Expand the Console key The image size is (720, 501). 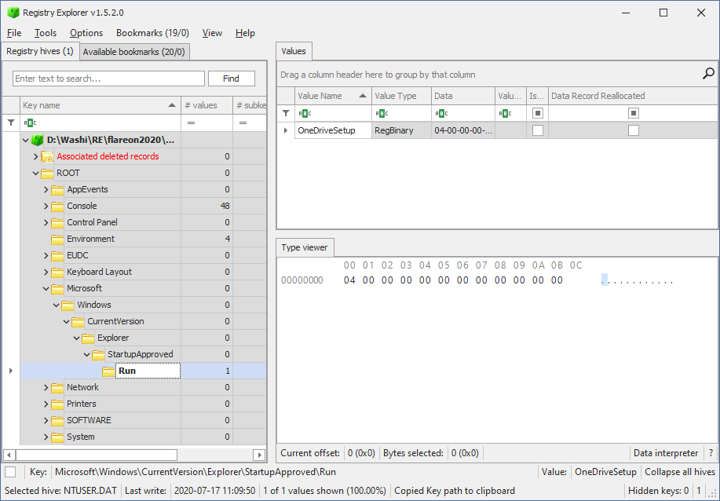[46, 207]
